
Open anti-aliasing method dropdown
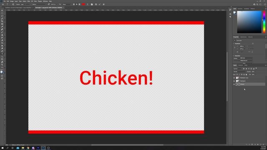pos(67,5)
